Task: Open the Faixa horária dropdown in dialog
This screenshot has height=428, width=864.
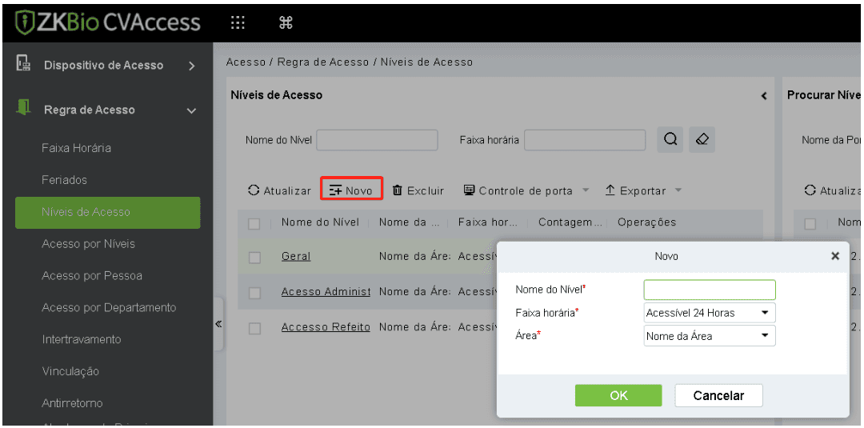Action: click(x=709, y=313)
